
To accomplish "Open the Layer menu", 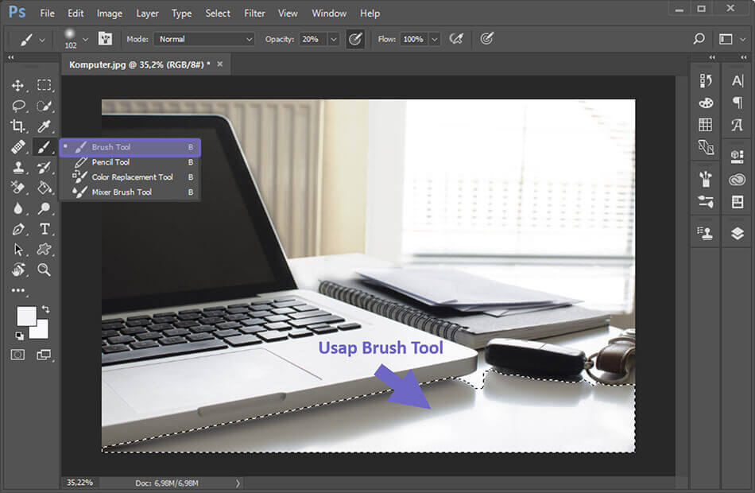I will click(x=147, y=14).
